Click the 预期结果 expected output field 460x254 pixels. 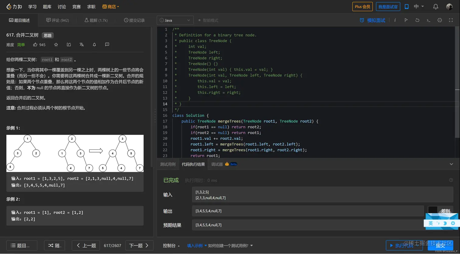(322, 225)
